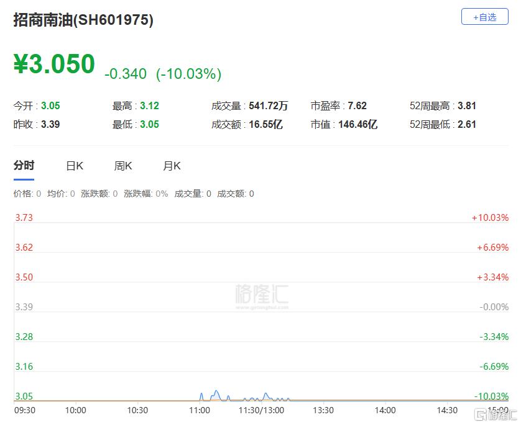521x425 pixels.
Task: Click the 3.50 price axis label
Action: (24, 277)
